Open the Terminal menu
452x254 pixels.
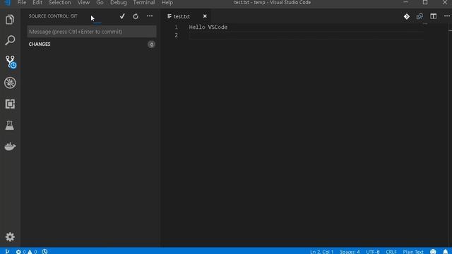(144, 3)
